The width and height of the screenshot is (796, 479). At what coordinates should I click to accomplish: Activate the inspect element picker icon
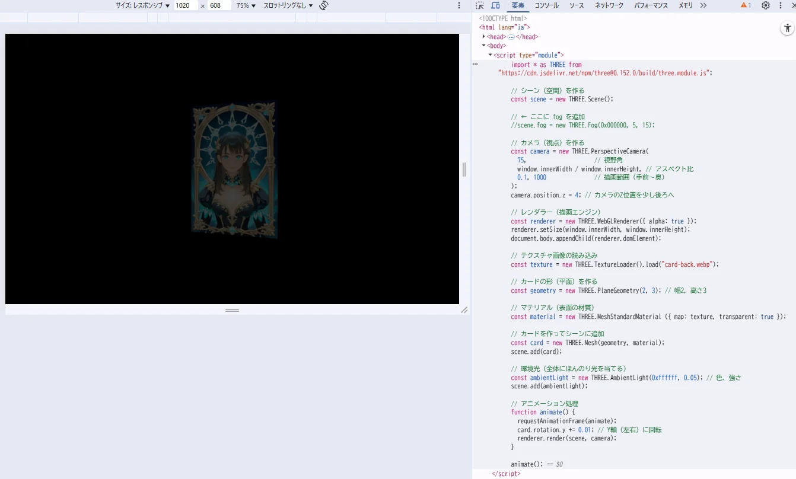480,5
